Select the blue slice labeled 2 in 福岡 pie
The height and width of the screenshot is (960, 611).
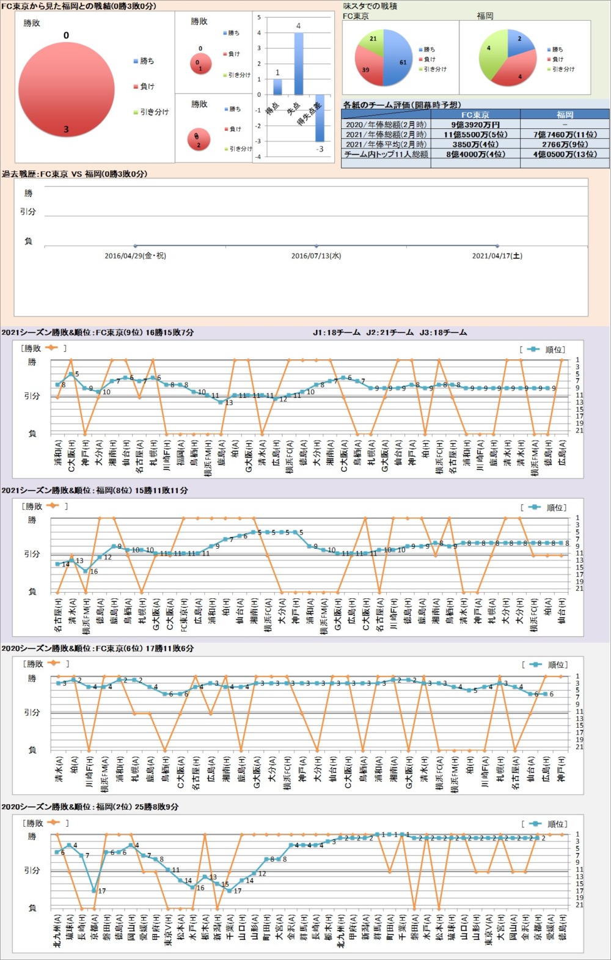point(518,42)
